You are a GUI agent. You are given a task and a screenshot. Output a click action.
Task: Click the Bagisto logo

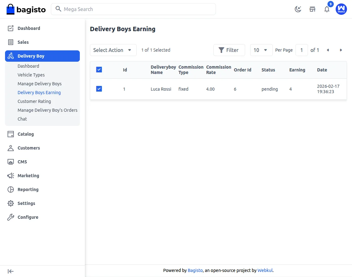click(26, 9)
